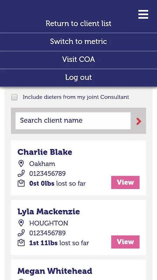
Task: Tap Charlie Blake's phone number 0123456789
Action: [x=47, y=174]
